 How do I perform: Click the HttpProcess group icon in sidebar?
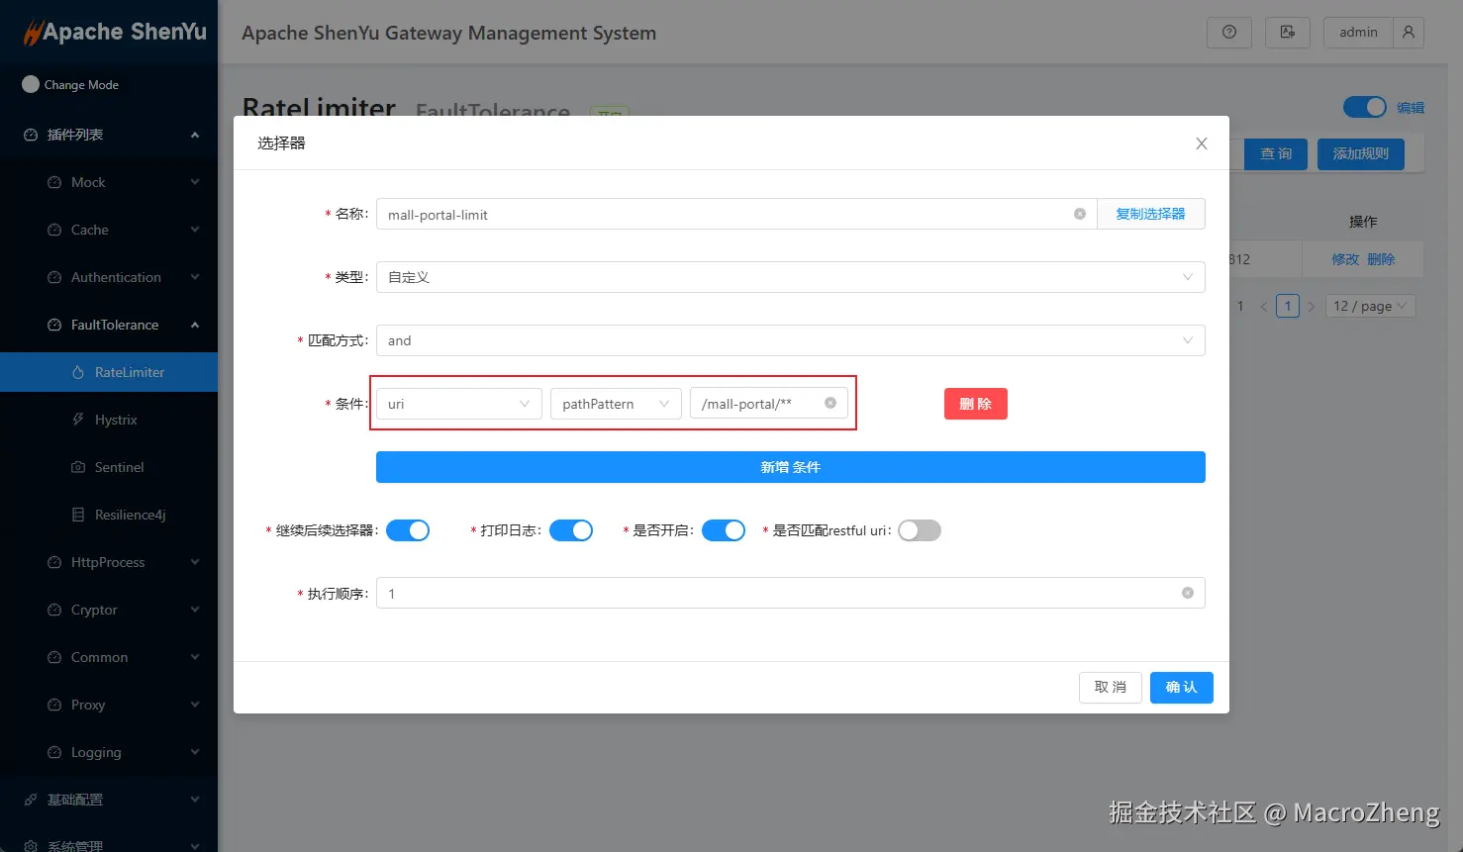54,562
